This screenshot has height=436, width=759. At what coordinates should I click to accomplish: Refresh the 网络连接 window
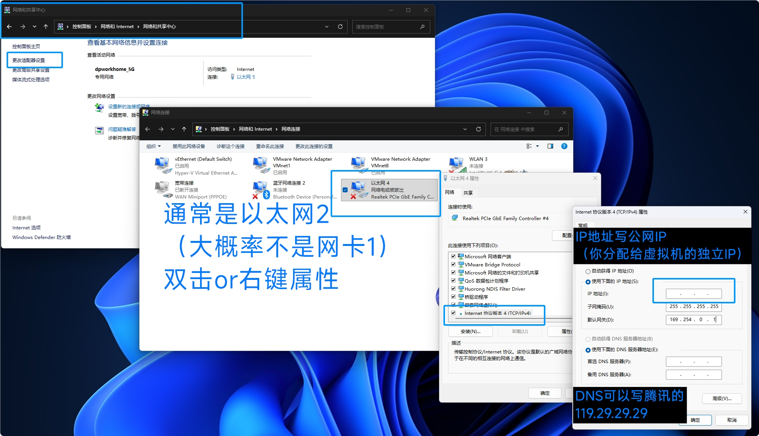coord(479,129)
